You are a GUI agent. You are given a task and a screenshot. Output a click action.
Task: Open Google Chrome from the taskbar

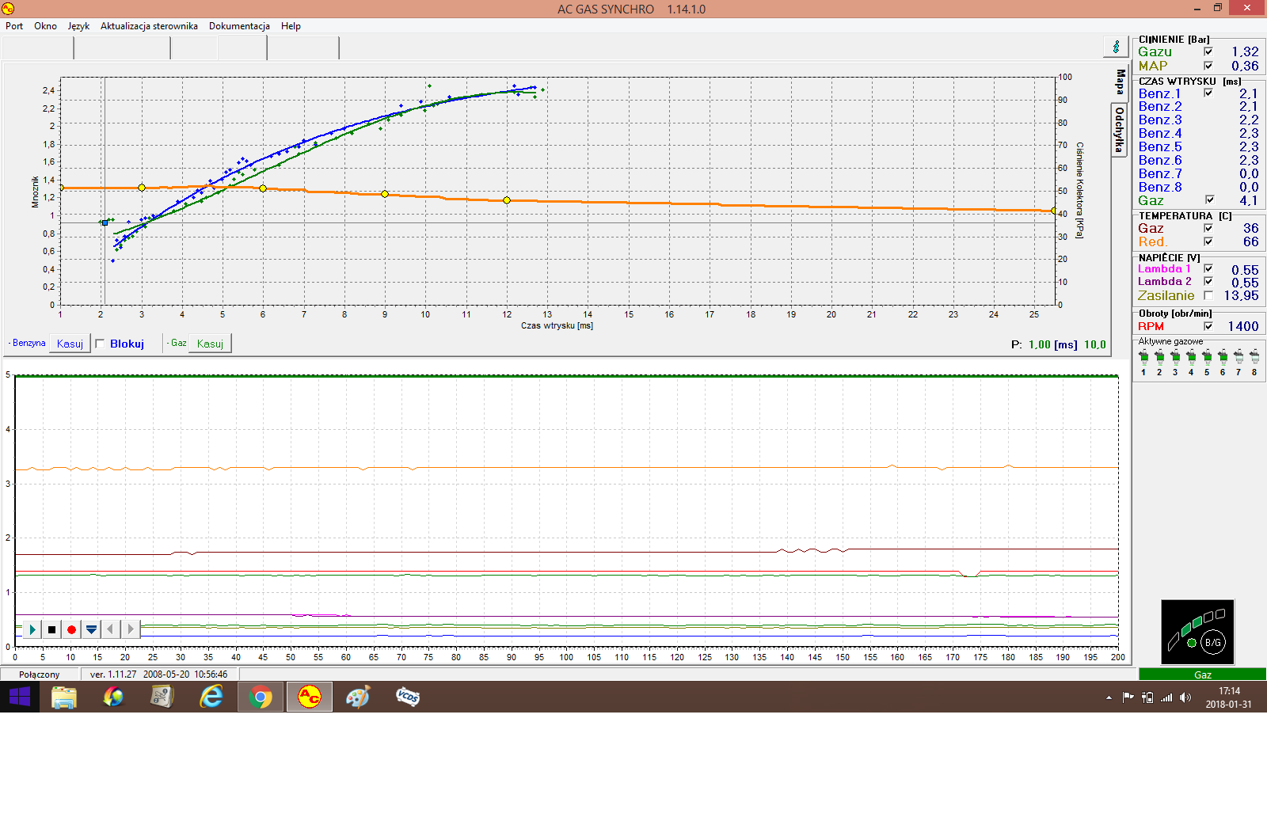pyautogui.click(x=260, y=697)
